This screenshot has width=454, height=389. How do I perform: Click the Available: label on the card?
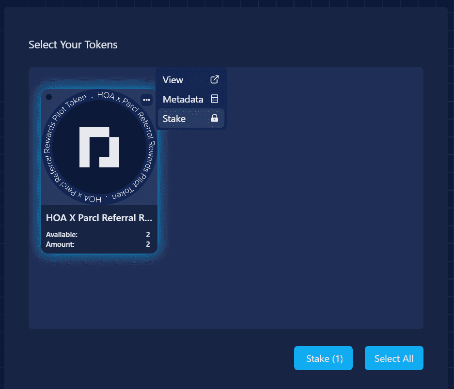coord(62,234)
